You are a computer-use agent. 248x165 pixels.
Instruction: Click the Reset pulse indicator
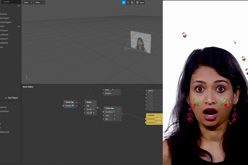click(x=113, y=89)
